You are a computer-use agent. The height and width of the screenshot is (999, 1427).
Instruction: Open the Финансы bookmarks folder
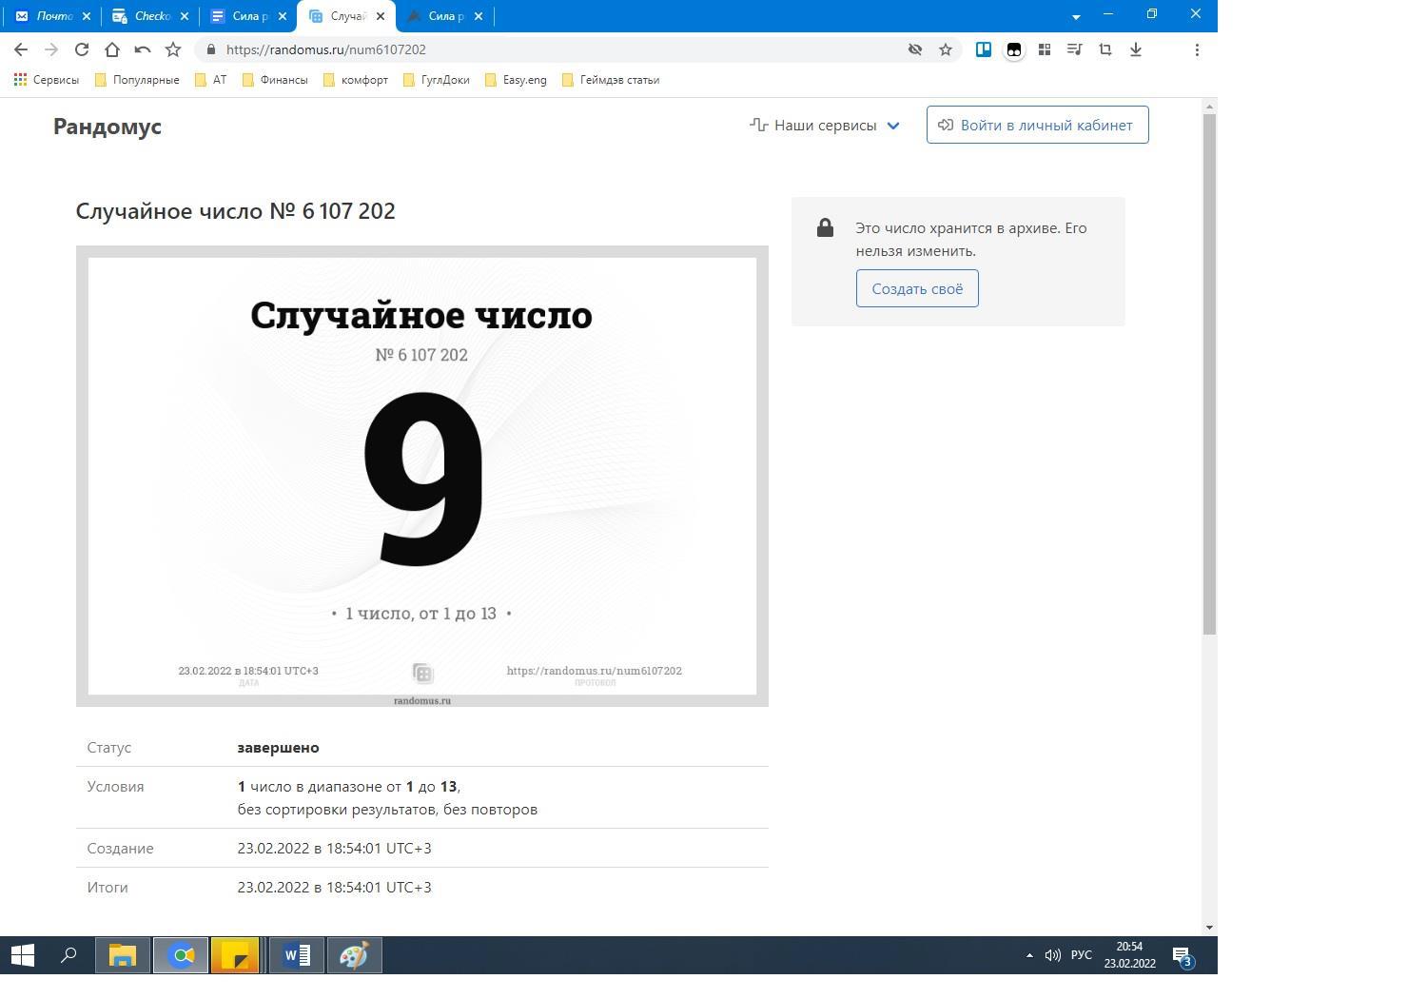tap(275, 80)
